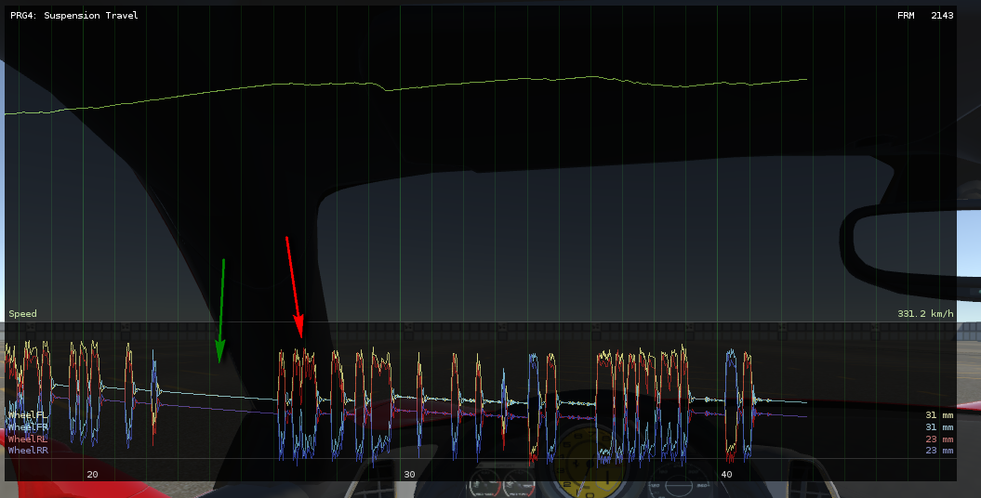This screenshot has width=981, height=498.
Task: Click the frame number 2143
Action: tap(942, 15)
